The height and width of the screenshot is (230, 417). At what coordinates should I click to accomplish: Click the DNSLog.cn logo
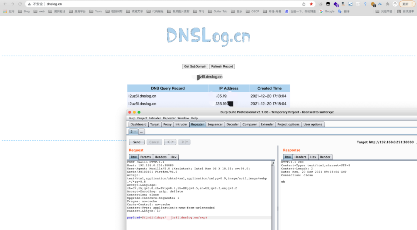tap(208, 37)
